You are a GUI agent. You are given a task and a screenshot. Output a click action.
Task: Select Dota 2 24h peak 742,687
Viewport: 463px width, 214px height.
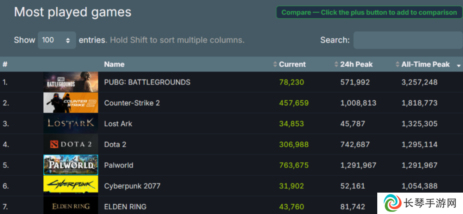tap(355, 144)
